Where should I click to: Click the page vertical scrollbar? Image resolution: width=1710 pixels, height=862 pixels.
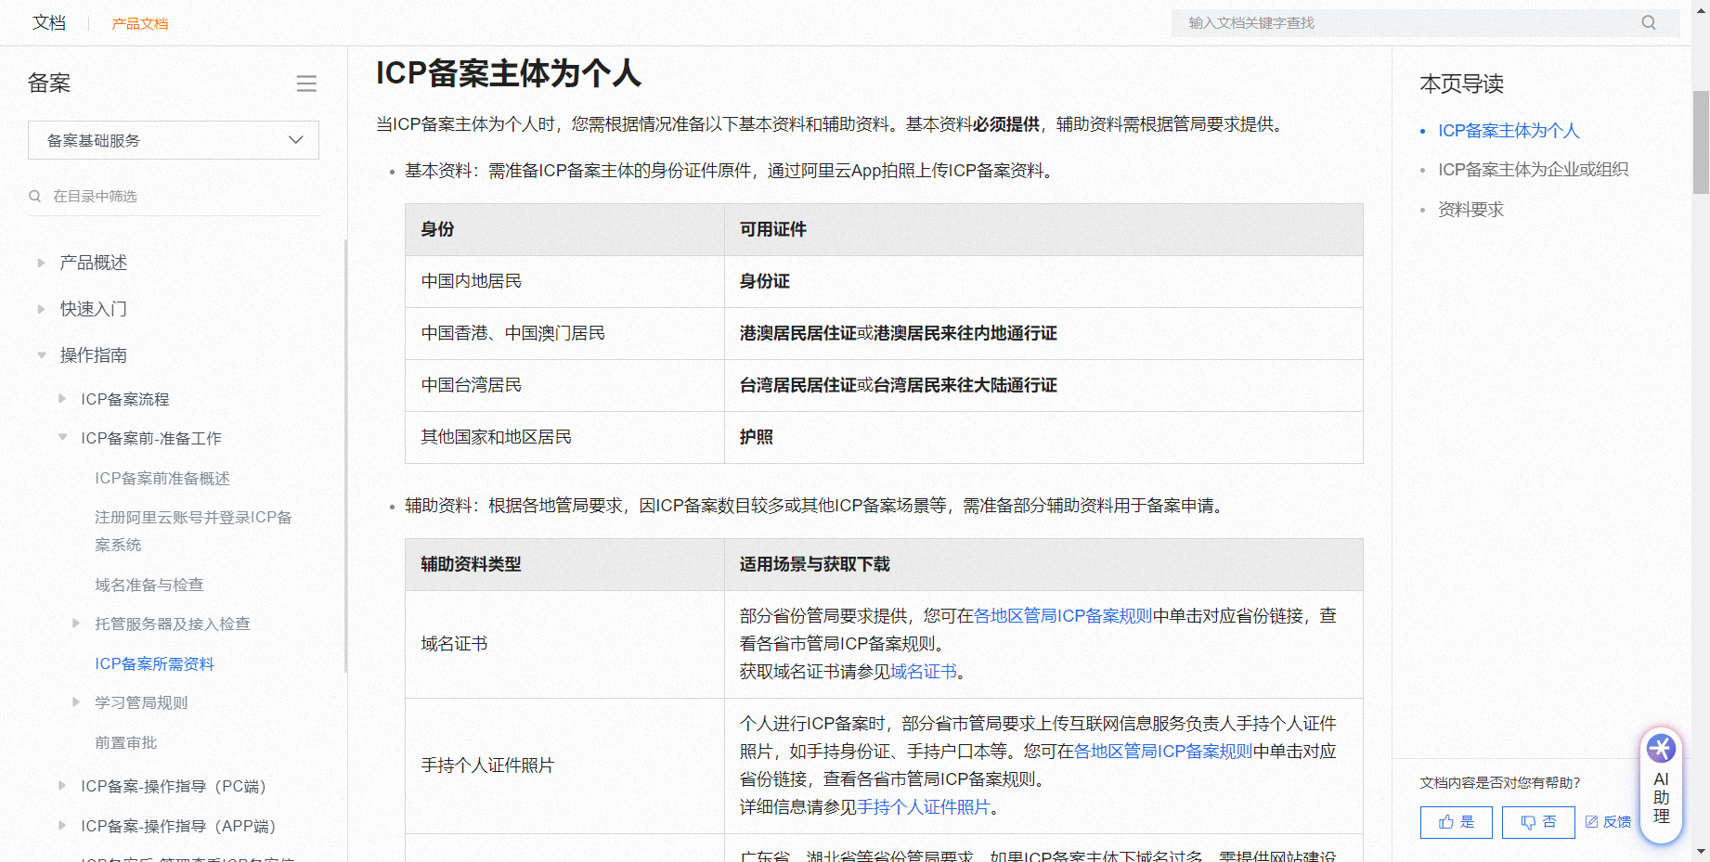[x=1701, y=143]
